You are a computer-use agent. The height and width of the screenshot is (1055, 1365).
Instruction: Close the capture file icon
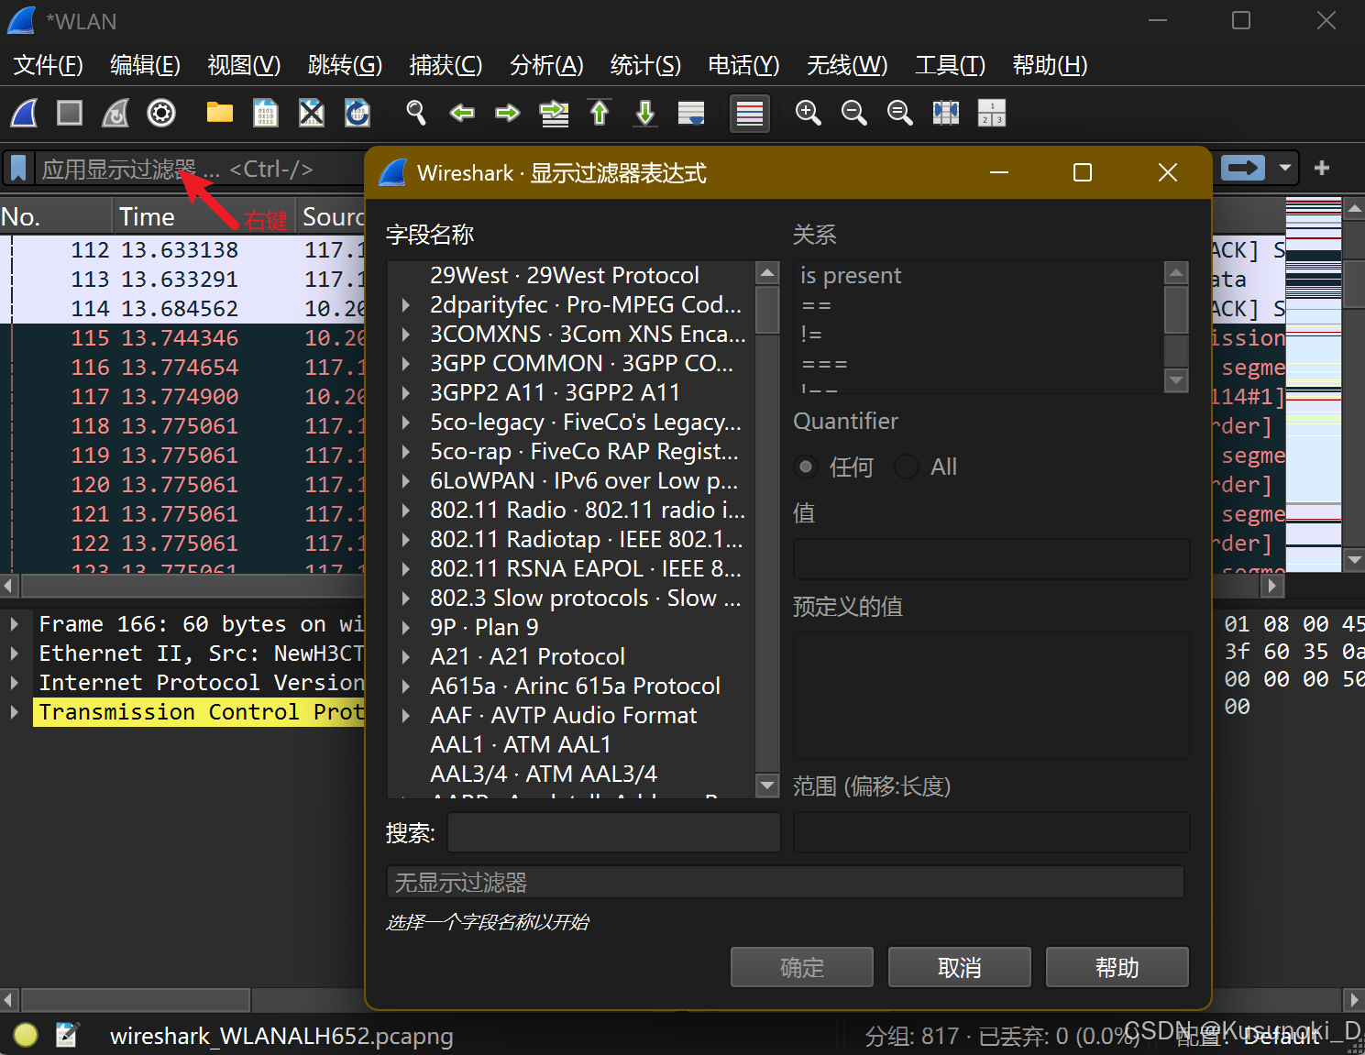coord(312,113)
